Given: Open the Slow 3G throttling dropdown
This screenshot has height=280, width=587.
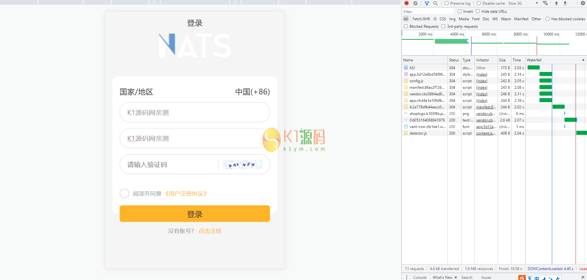Looking at the screenshot, I should click(x=523, y=3).
